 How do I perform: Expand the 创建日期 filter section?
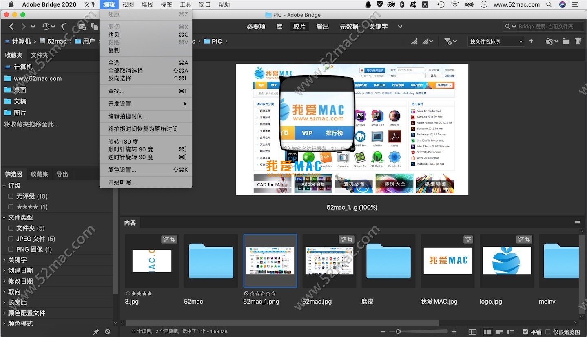4,270
